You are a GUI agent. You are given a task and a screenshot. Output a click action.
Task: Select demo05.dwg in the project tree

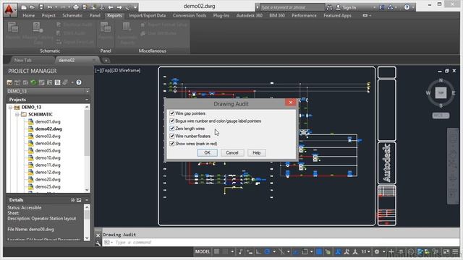coord(48,151)
